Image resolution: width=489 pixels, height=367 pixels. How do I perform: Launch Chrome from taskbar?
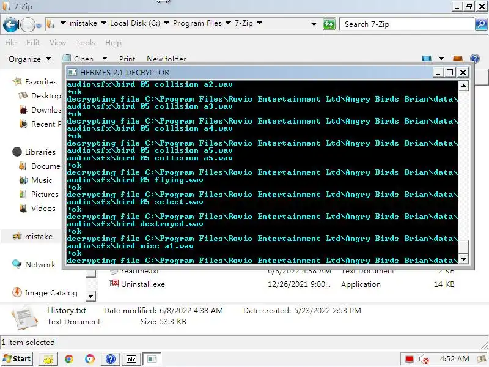click(x=69, y=359)
